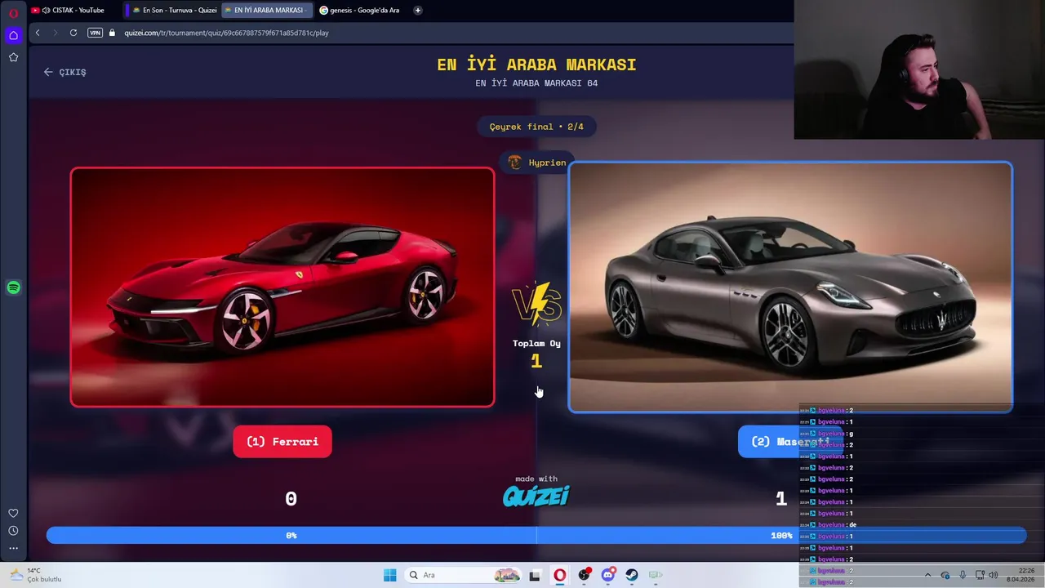Open Spotify from the Opera sidebar
Screen dimensions: 1045x588
(x=13, y=287)
